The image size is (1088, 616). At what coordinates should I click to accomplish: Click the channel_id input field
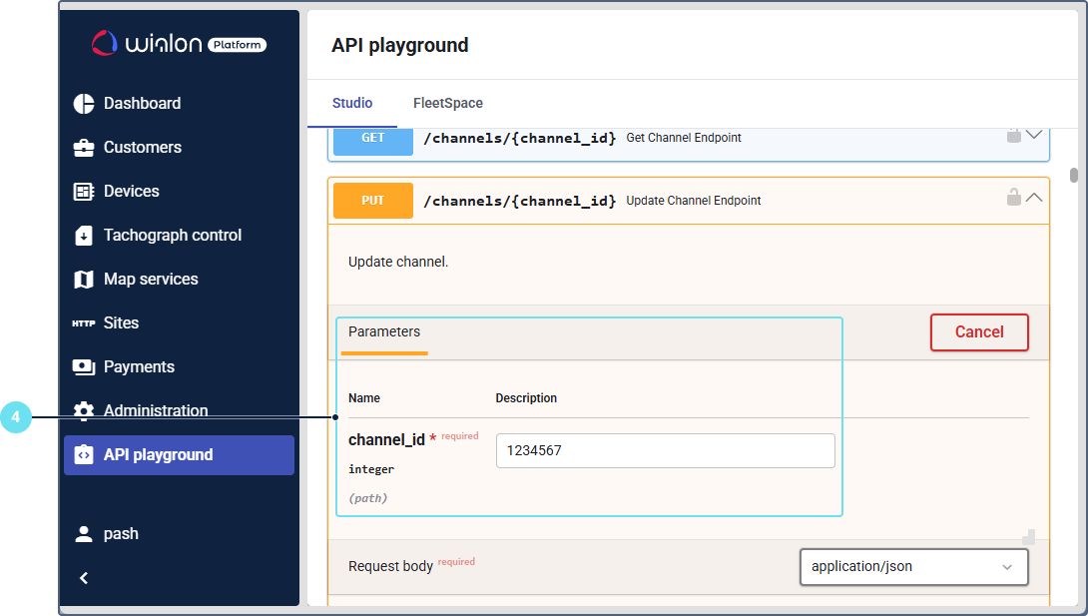(x=665, y=450)
